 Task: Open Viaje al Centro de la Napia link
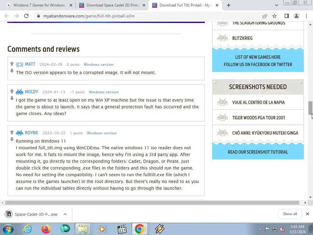tap(259, 102)
